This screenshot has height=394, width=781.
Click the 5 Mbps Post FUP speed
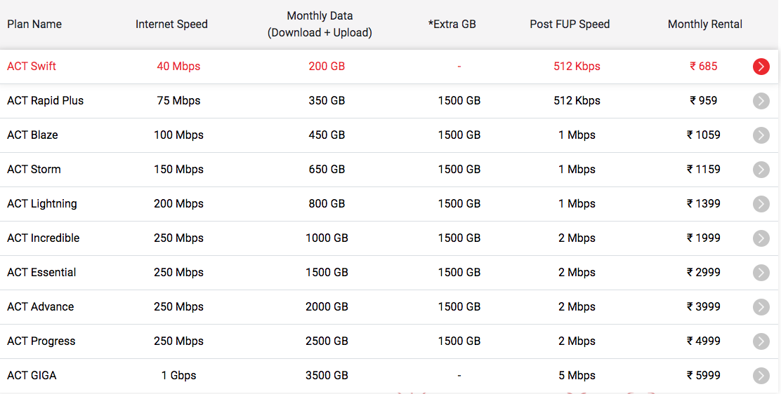577,375
